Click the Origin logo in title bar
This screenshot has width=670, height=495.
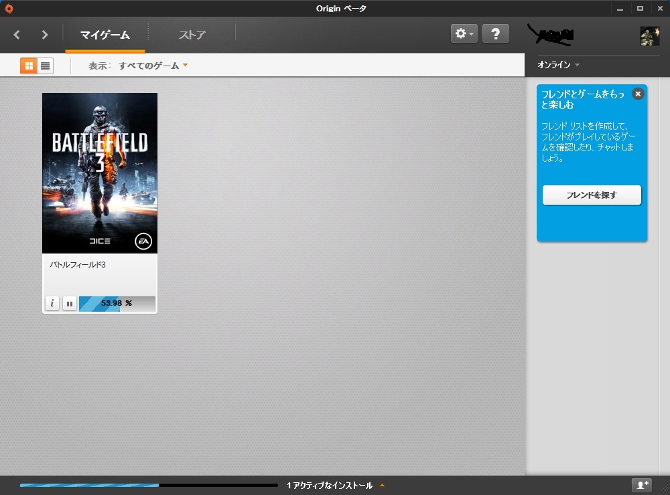9,9
